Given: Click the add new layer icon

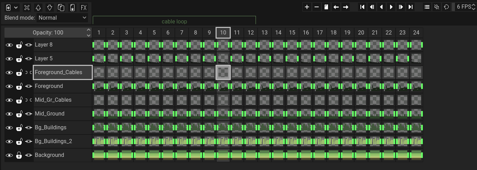Looking at the screenshot, I should click(x=9, y=7).
